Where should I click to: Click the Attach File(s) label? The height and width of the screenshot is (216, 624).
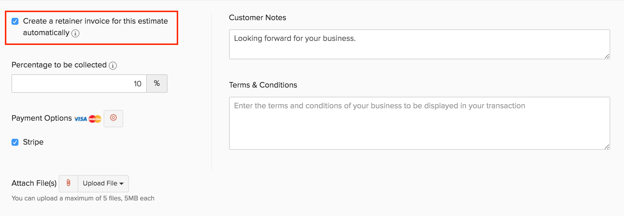34,183
